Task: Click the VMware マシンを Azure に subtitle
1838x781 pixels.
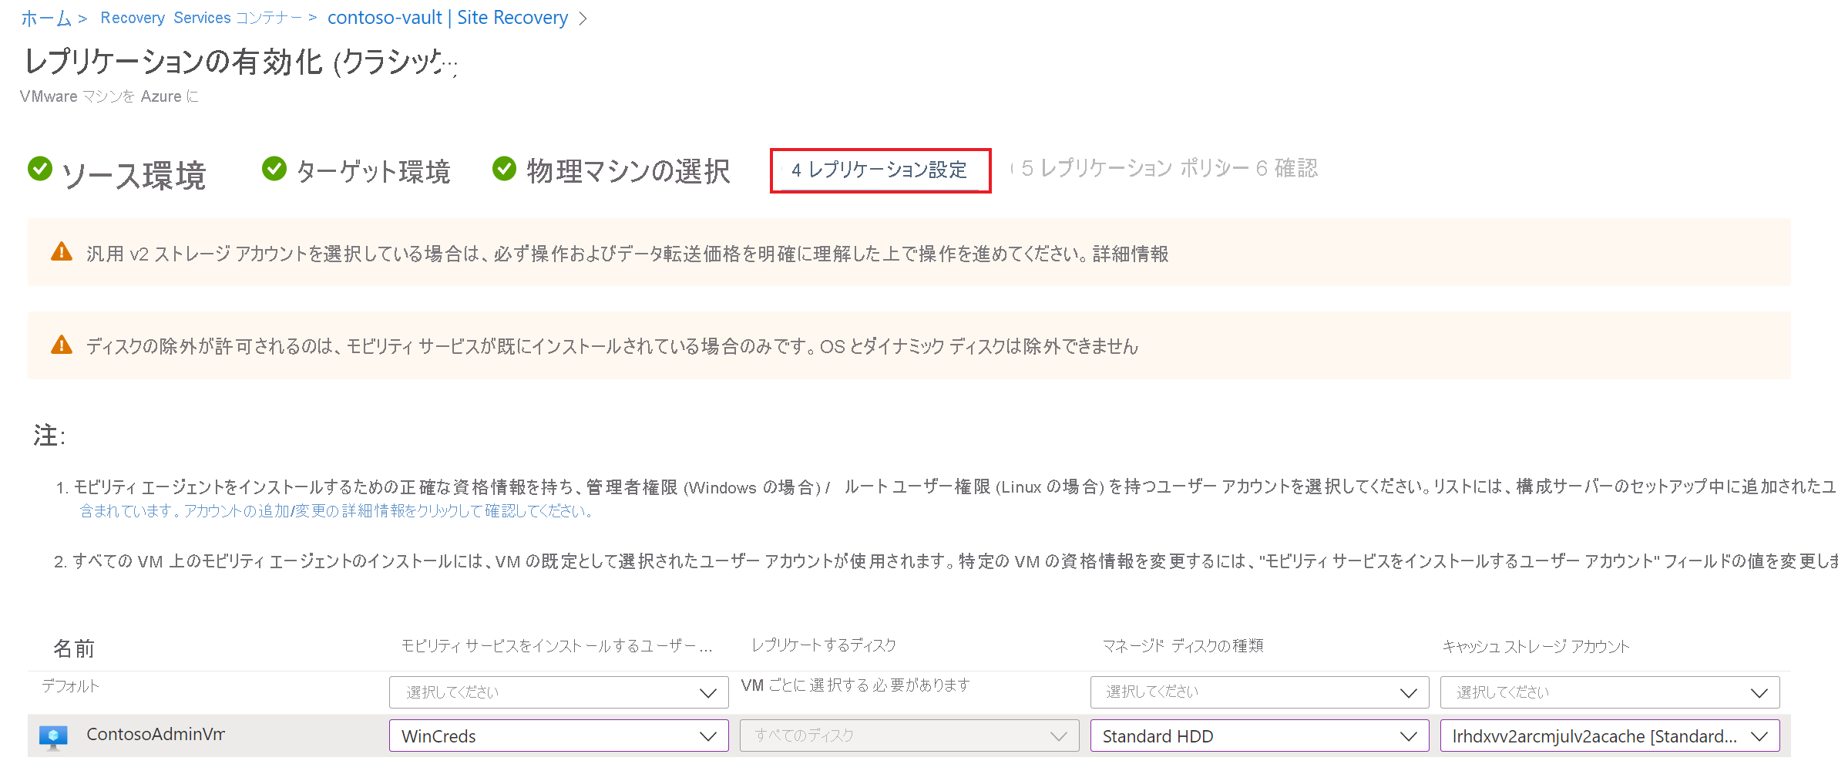Action: [x=109, y=96]
